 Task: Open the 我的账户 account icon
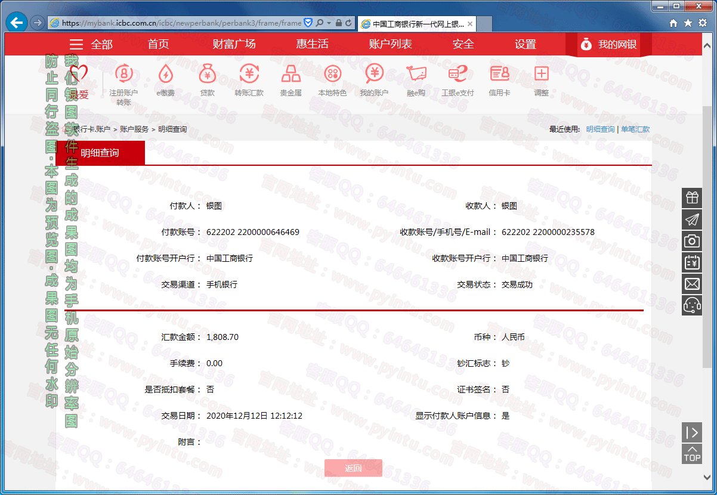(374, 74)
